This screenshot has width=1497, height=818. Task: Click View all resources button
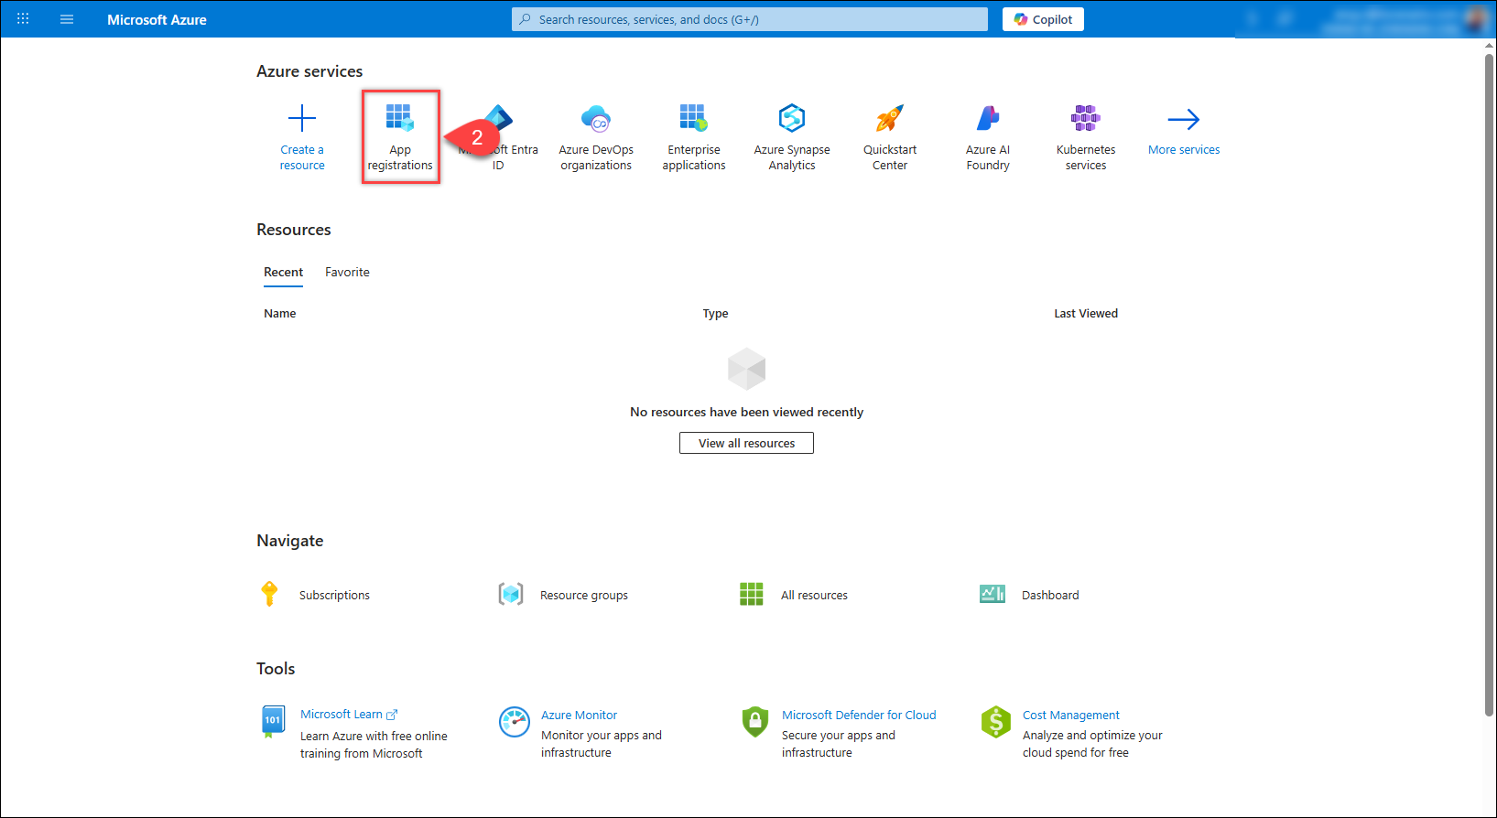point(746,444)
